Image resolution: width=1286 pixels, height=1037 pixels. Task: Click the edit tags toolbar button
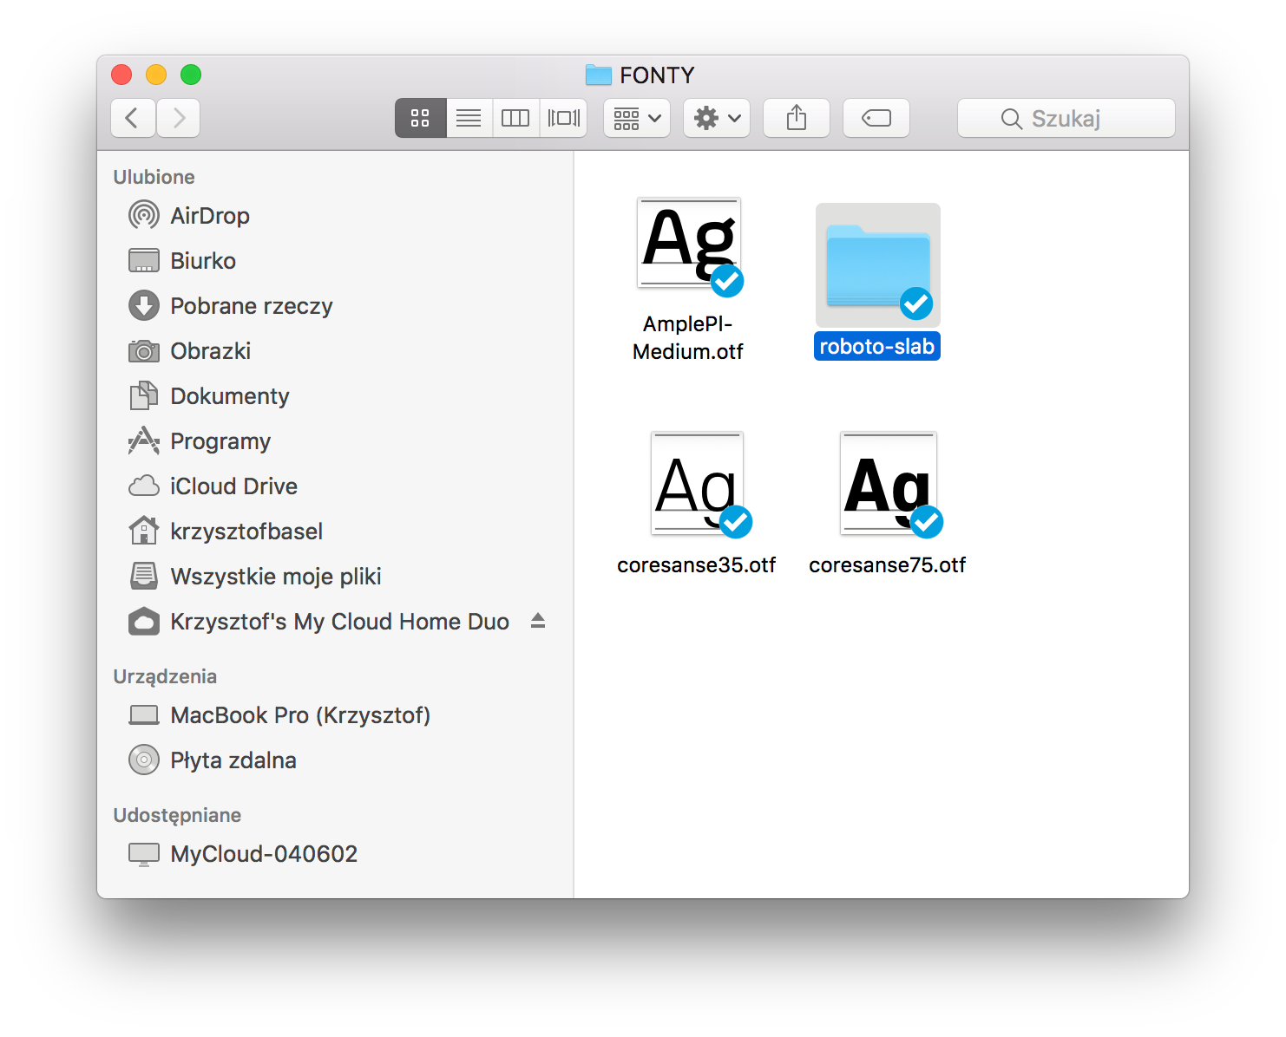click(876, 118)
